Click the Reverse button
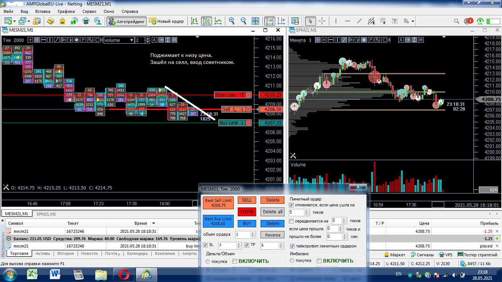502x282 pixels. 273,235
